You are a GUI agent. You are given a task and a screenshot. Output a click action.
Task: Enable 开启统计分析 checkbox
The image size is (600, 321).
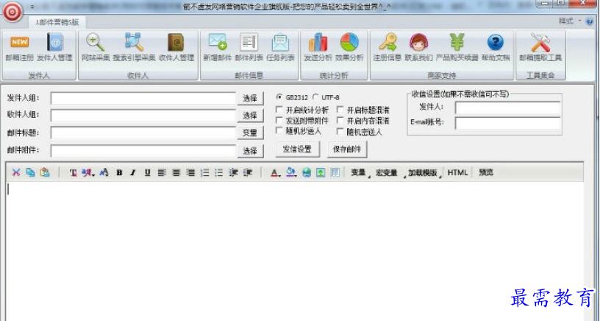coord(279,110)
